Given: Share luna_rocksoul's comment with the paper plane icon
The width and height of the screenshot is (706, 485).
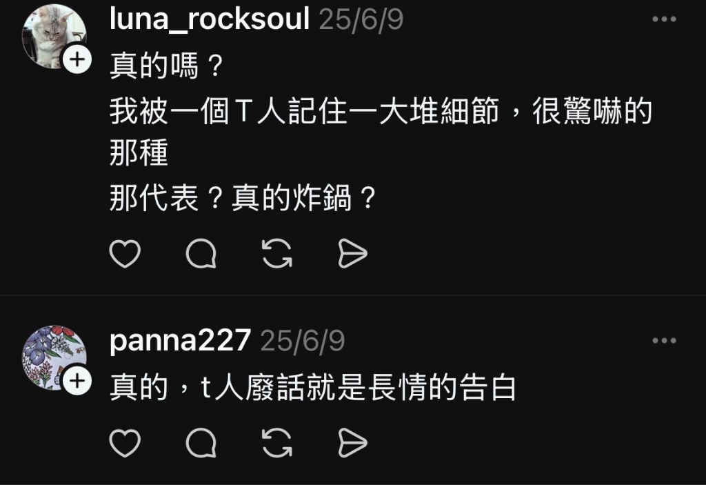Looking at the screenshot, I should (x=352, y=253).
